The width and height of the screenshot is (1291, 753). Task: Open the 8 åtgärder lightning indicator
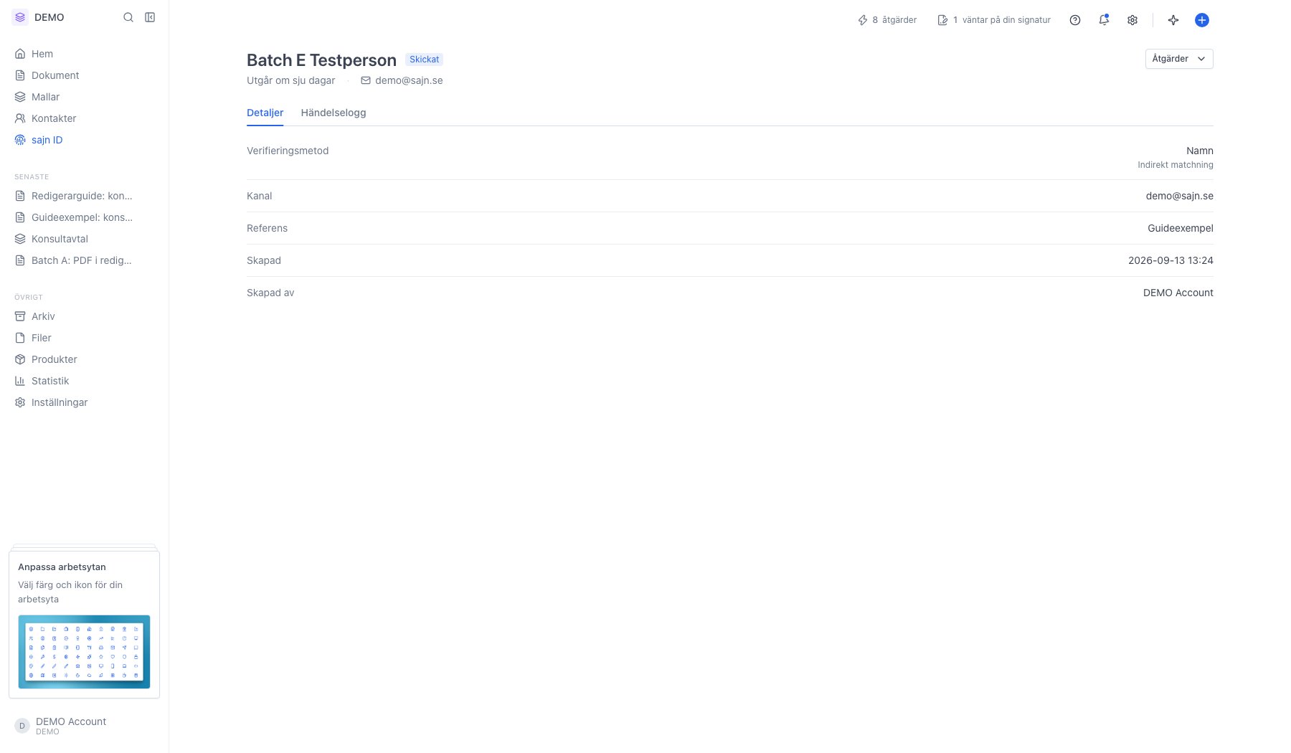[887, 20]
